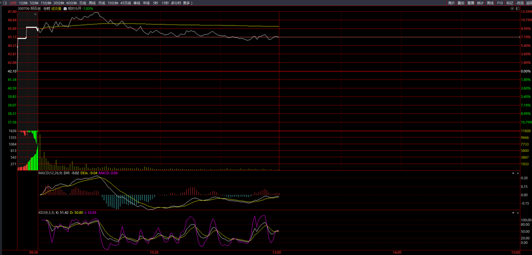532x255 pixels.
Task: Switch to 季线 quarterly chart
Action: pos(136,3)
